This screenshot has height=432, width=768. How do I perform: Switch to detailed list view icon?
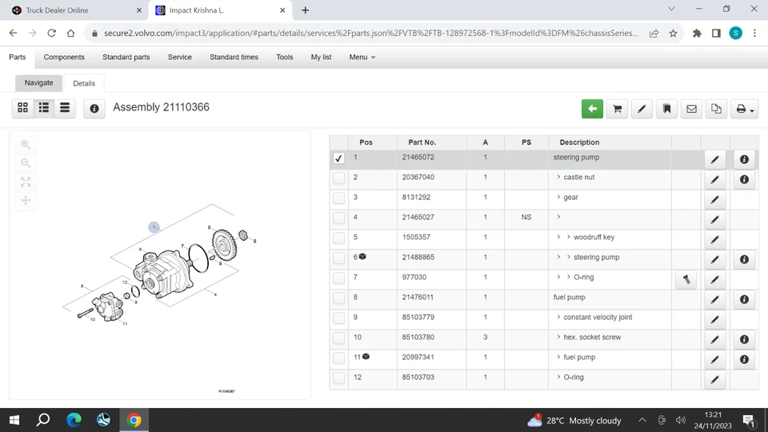(43, 108)
